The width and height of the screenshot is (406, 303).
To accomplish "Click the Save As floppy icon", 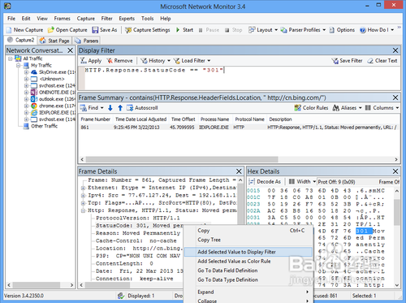I will click(95, 30).
